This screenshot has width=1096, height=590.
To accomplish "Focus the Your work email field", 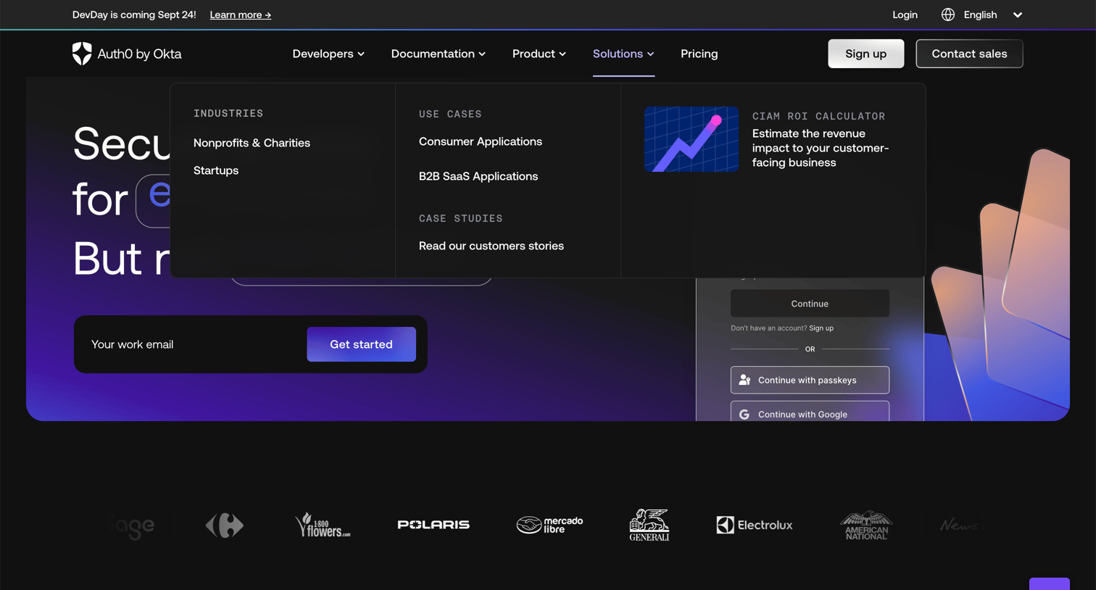I will (x=193, y=344).
